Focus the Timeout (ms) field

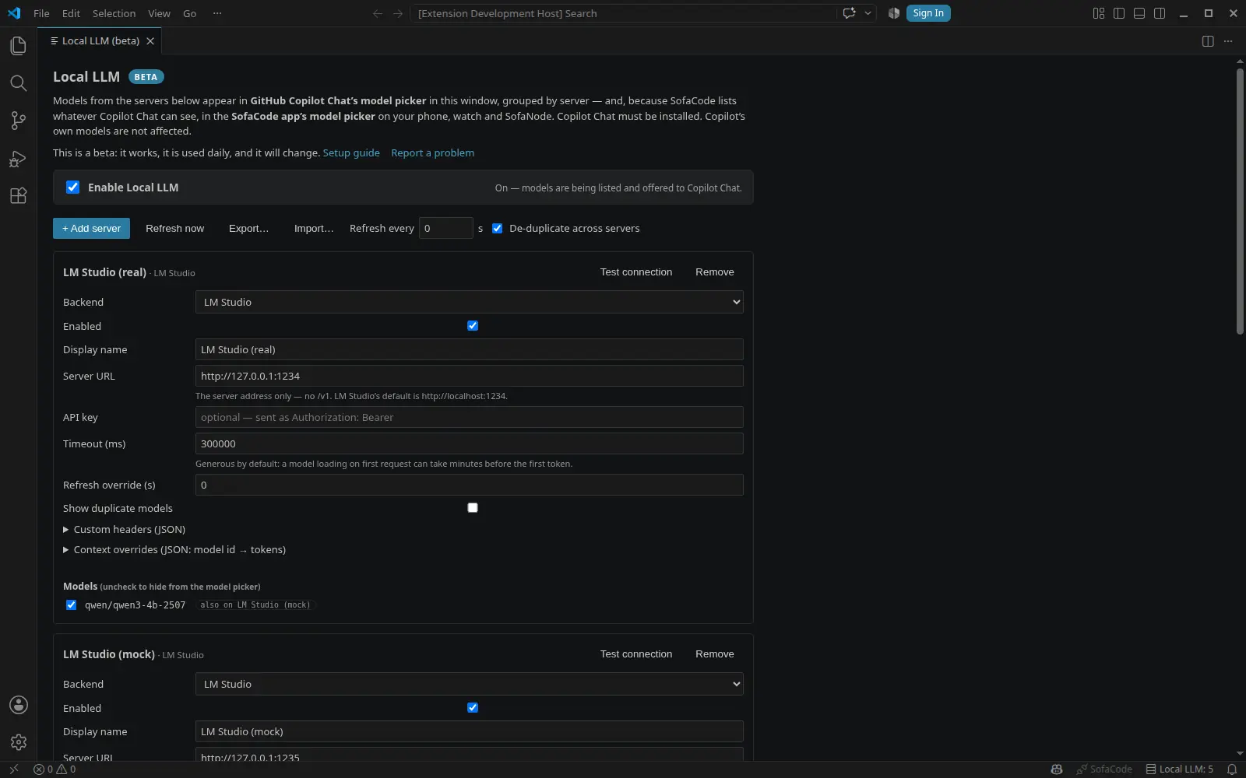click(x=469, y=443)
